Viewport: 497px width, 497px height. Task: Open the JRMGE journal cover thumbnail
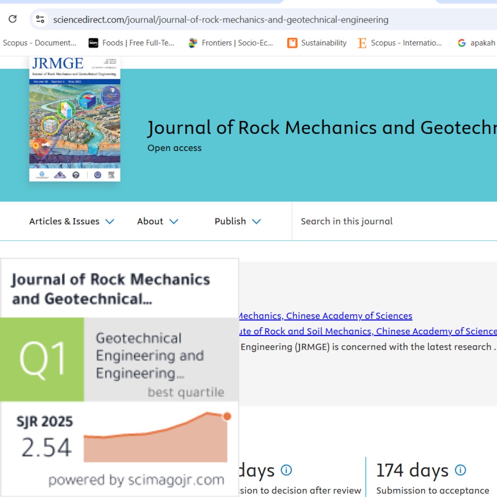(75, 119)
